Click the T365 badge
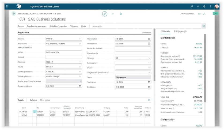Image resolution: width=224 pixels, height=130 pixels. click(215, 13)
